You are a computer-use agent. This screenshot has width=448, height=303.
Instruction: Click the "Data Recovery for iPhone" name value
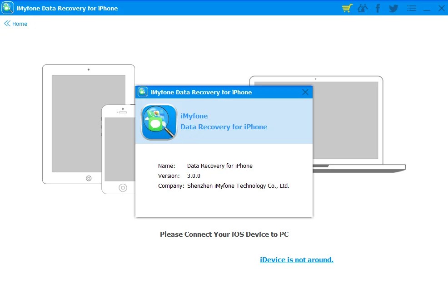[220, 166]
